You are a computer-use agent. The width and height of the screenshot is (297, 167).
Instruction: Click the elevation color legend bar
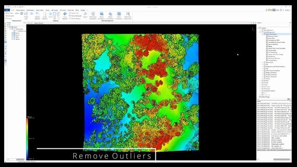[27, 139]
